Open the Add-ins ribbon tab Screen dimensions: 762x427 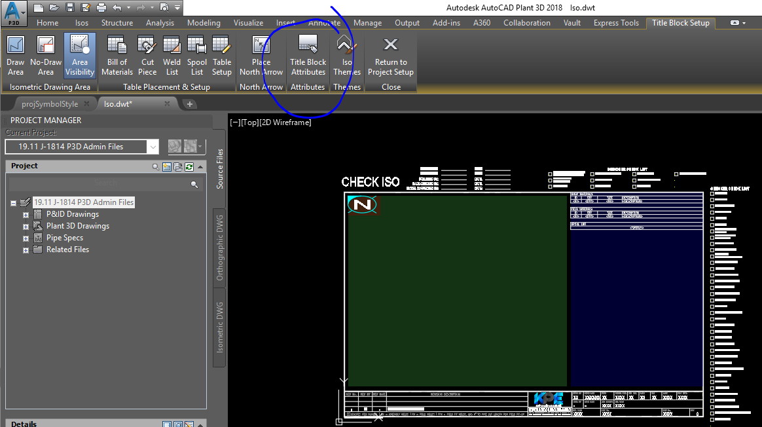[446, 23]
